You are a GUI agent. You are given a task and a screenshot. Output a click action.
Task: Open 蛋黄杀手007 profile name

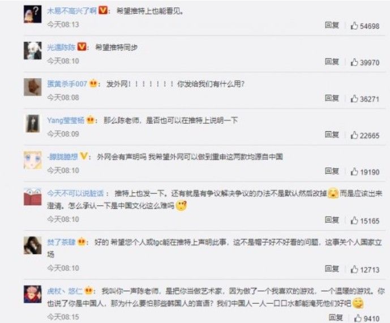[67, 84]
